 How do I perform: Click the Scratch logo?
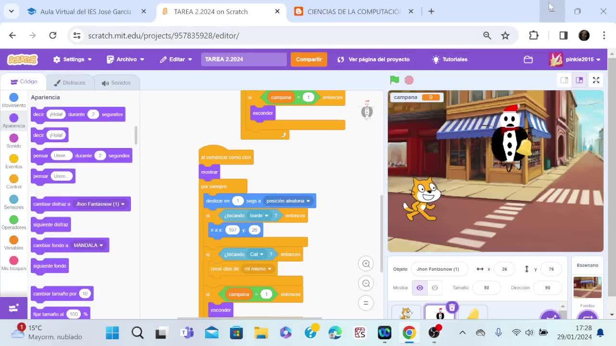(23, 59)
